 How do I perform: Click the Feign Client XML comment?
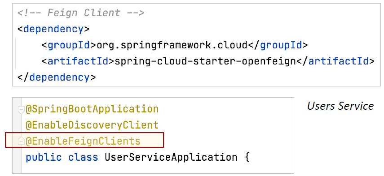[x=81, y=13]
